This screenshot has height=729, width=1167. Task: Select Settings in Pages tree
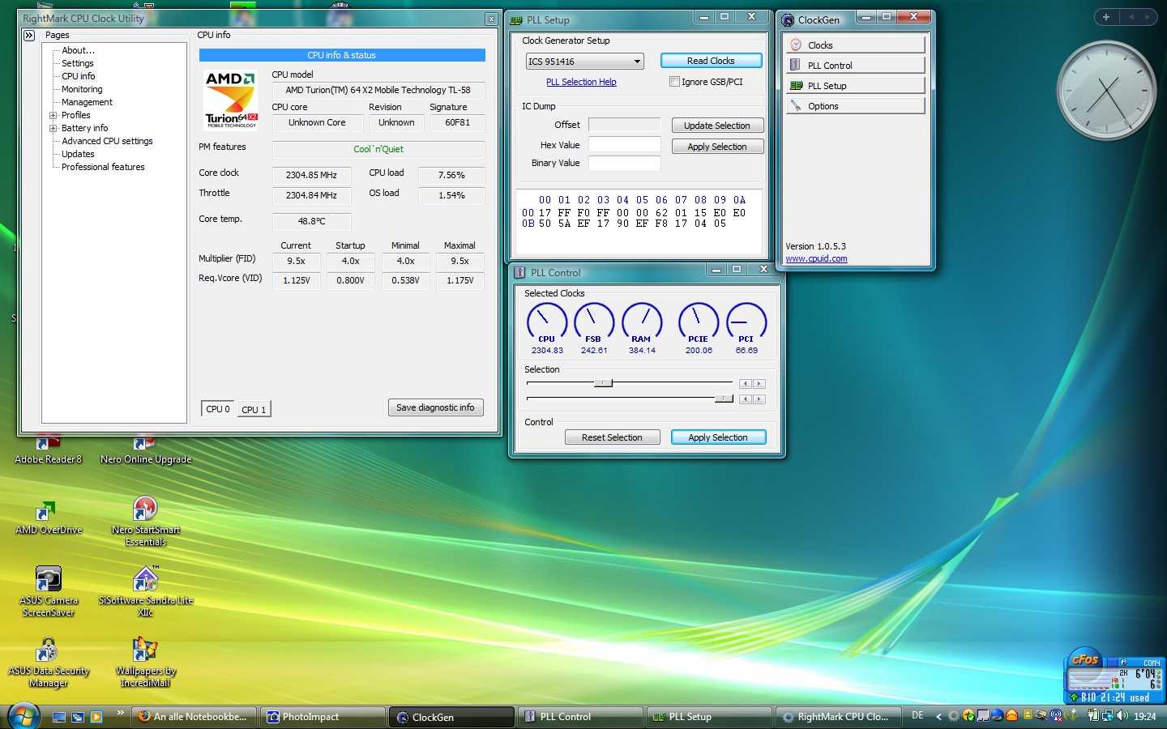[77, 63]
